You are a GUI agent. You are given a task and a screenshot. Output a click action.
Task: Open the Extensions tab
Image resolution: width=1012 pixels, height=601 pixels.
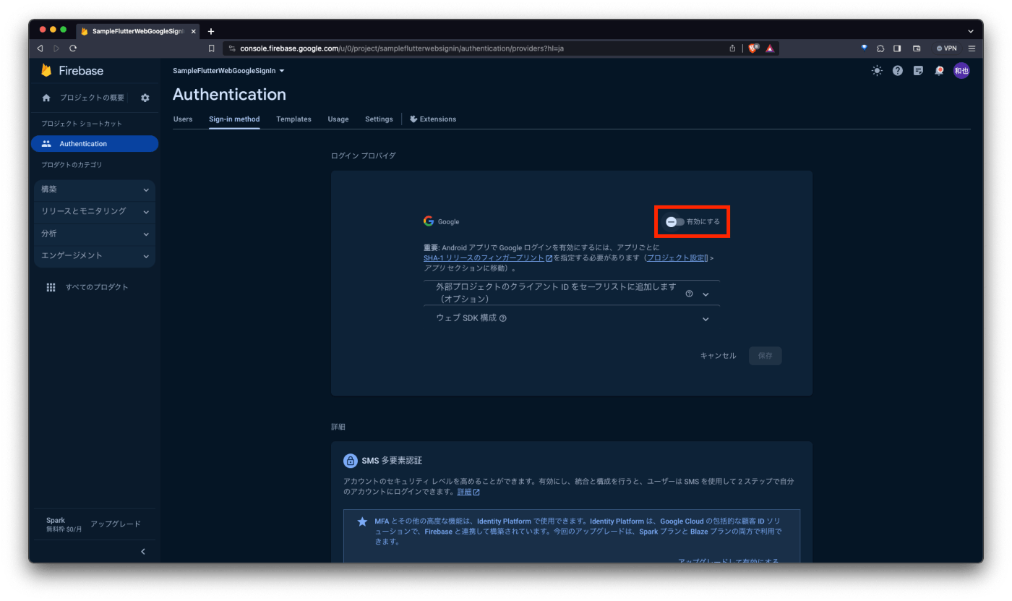click(433, 119)
